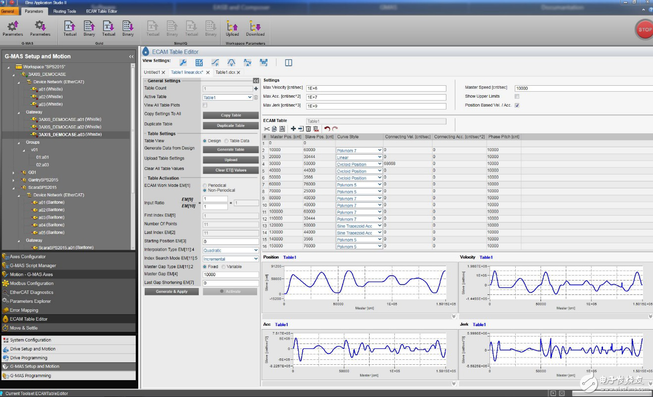653x397 pixels.
Task: Click the table grid view icon
Action: pos(199,62)
